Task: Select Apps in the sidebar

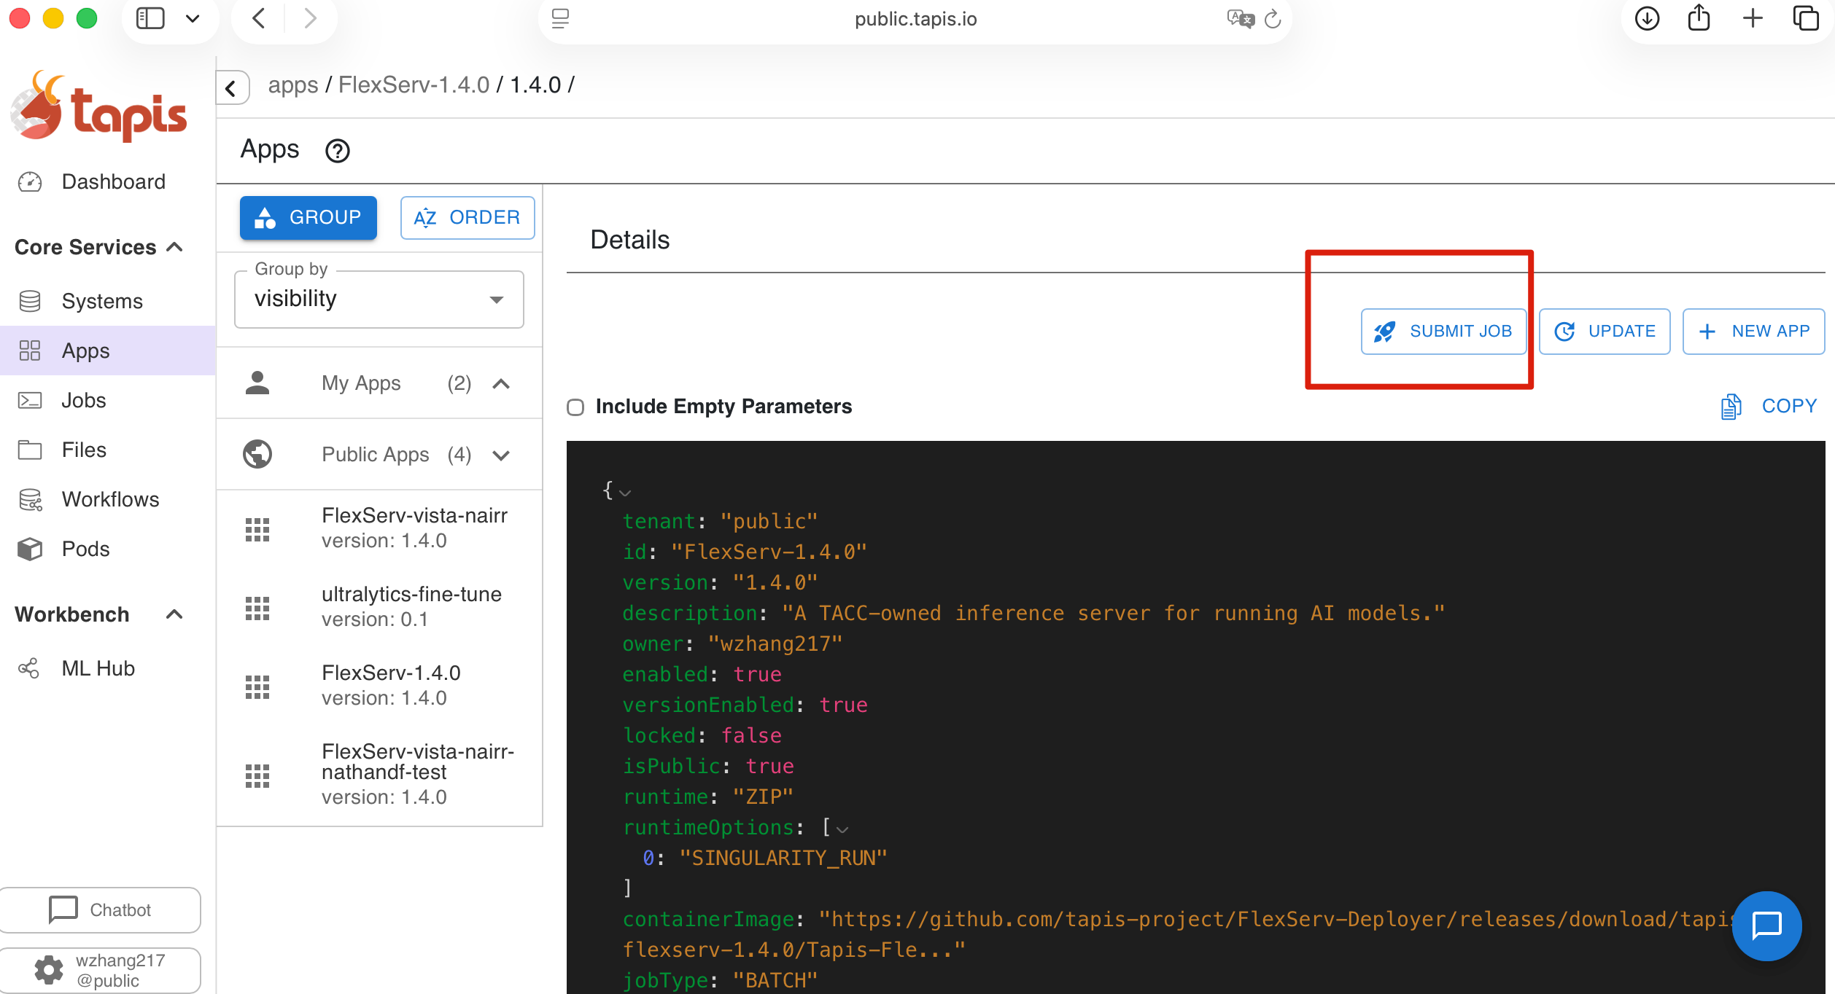Action: coord(108,351)
